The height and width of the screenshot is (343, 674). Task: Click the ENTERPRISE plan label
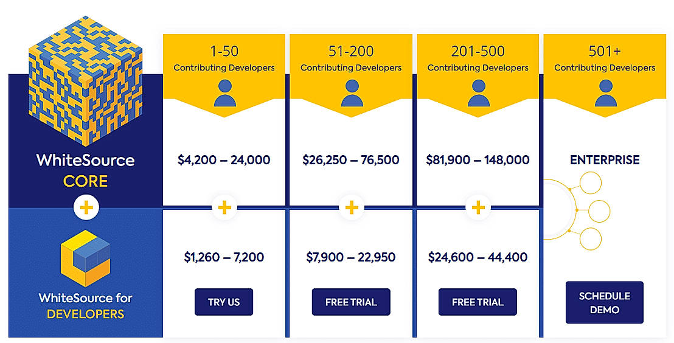click(x=605, y=161)
